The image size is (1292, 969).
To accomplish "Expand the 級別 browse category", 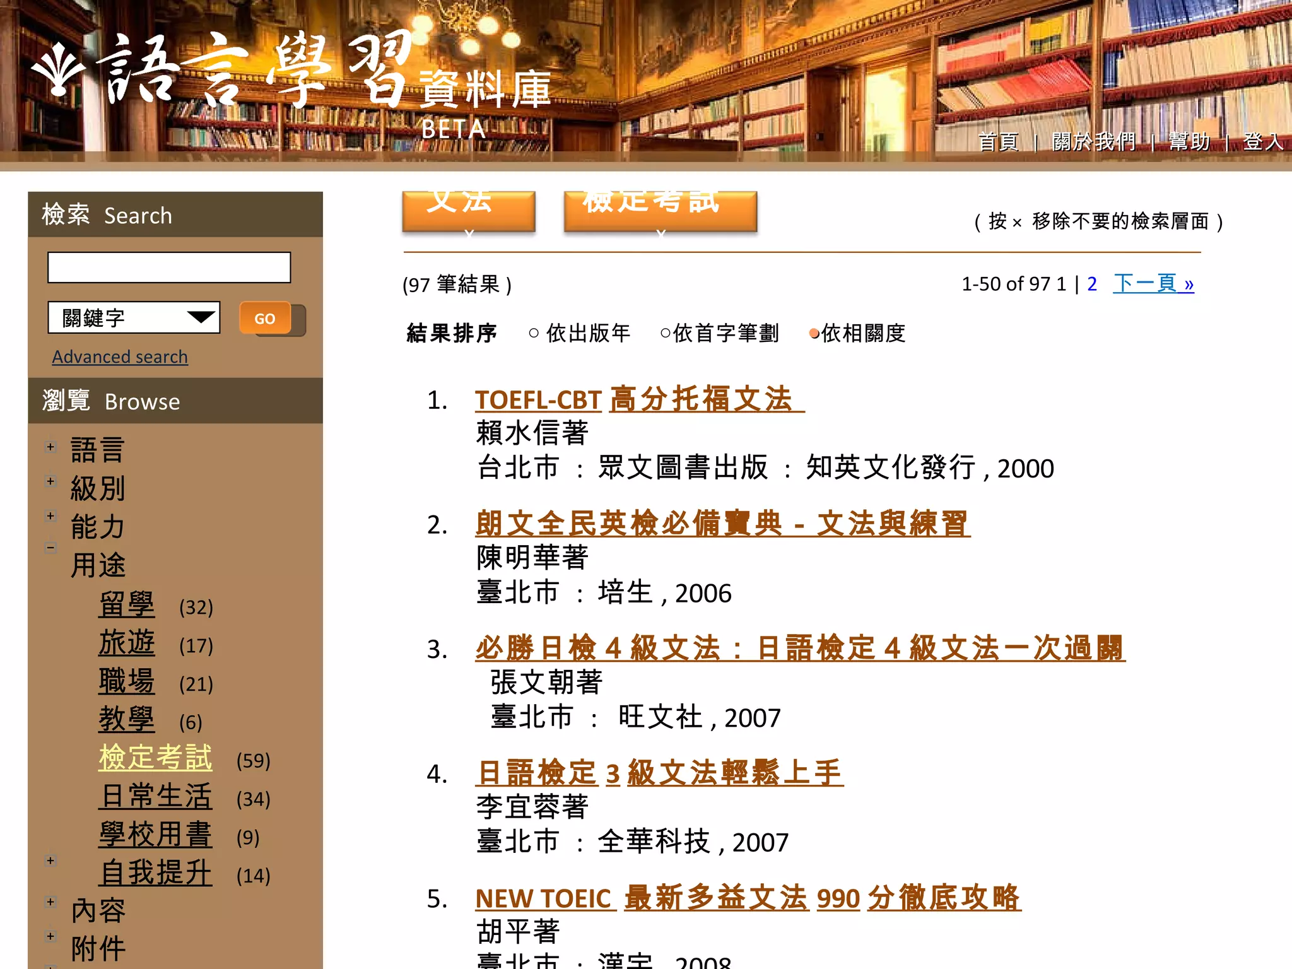I will (50, 481).
